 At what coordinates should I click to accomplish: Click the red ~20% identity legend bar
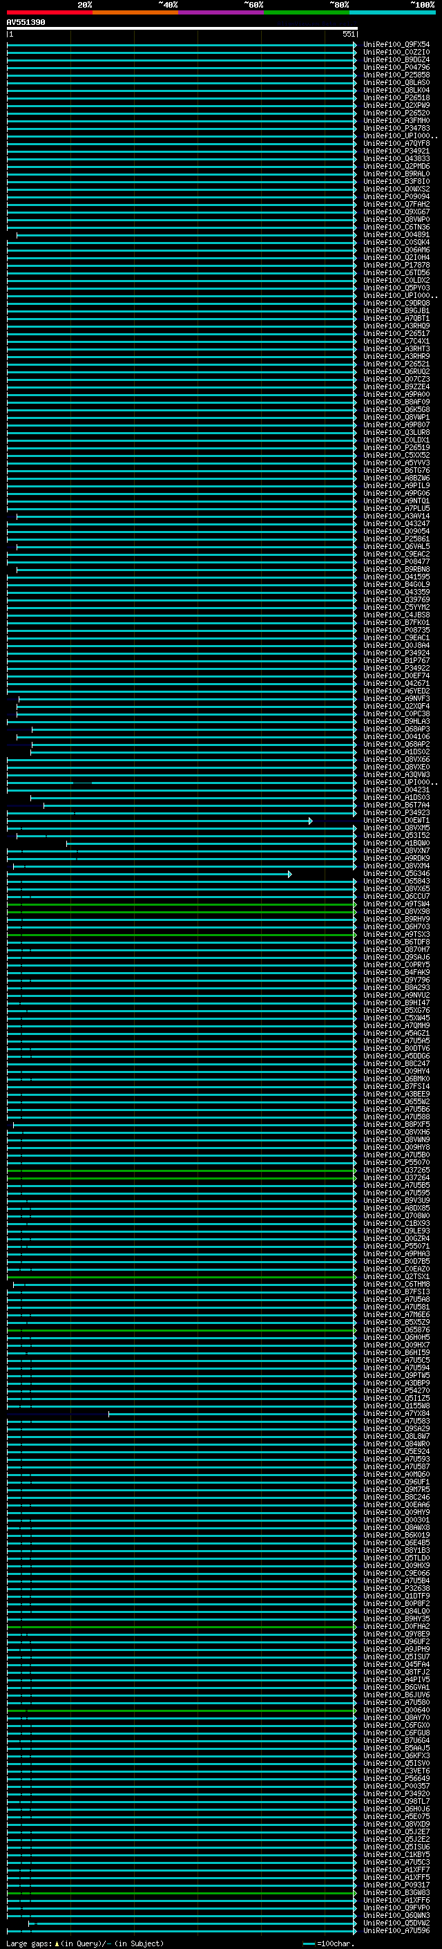50,12
